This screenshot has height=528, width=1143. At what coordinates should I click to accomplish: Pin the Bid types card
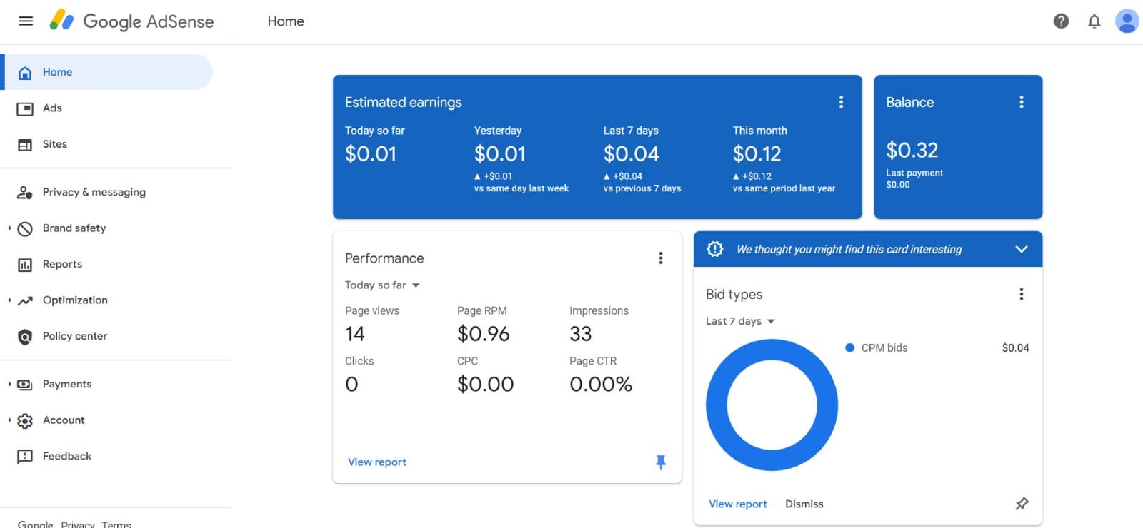[1022, 504]
